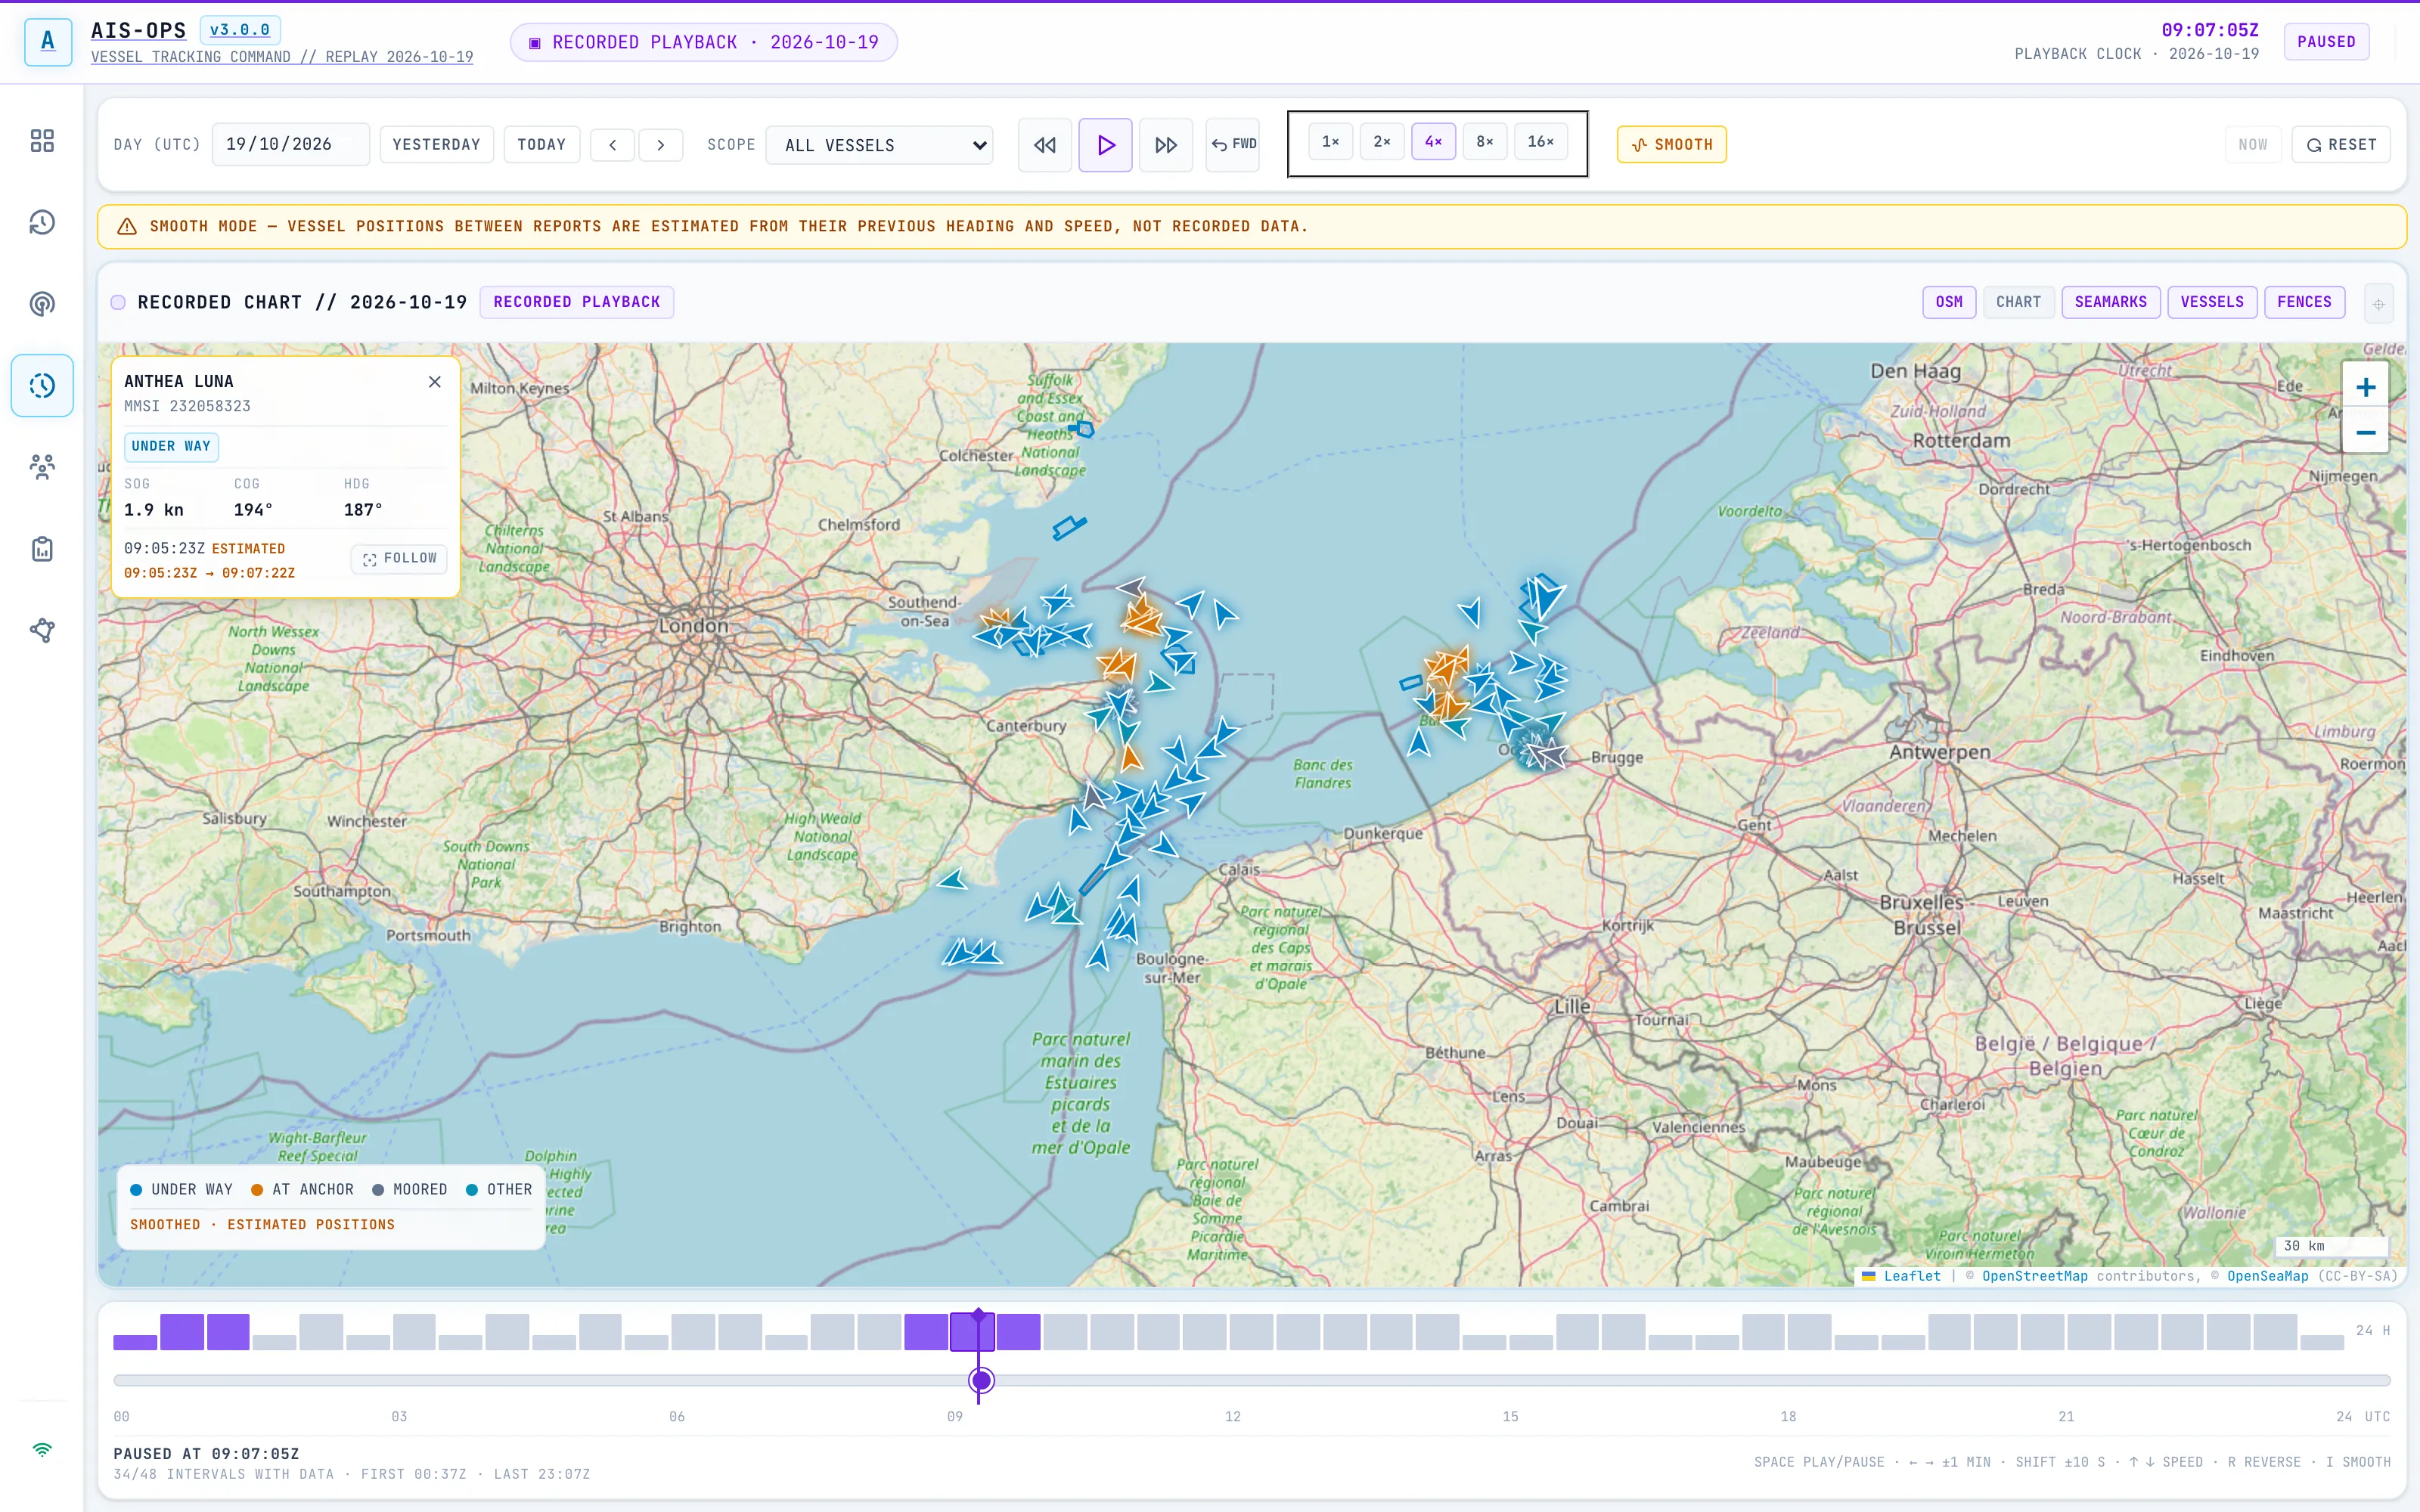Click the wifi connection status icon
Image resolution: width=2420 pixels, height=1512 pixels.
tap(42, 1449)
